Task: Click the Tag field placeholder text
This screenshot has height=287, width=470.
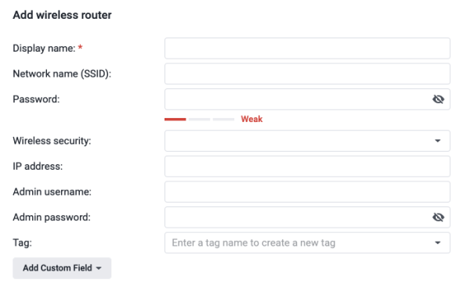Action: (x=254, y=242)
